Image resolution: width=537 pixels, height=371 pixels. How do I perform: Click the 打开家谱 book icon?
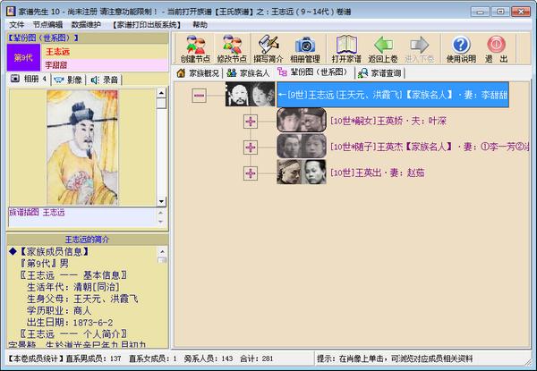346,49
